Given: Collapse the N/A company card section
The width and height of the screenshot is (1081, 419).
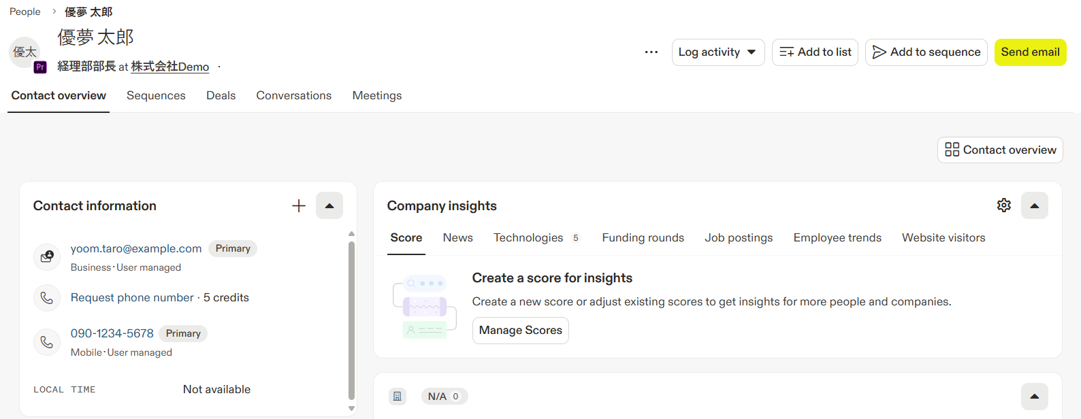Looking at the screenshot, I should (1035, 397).
